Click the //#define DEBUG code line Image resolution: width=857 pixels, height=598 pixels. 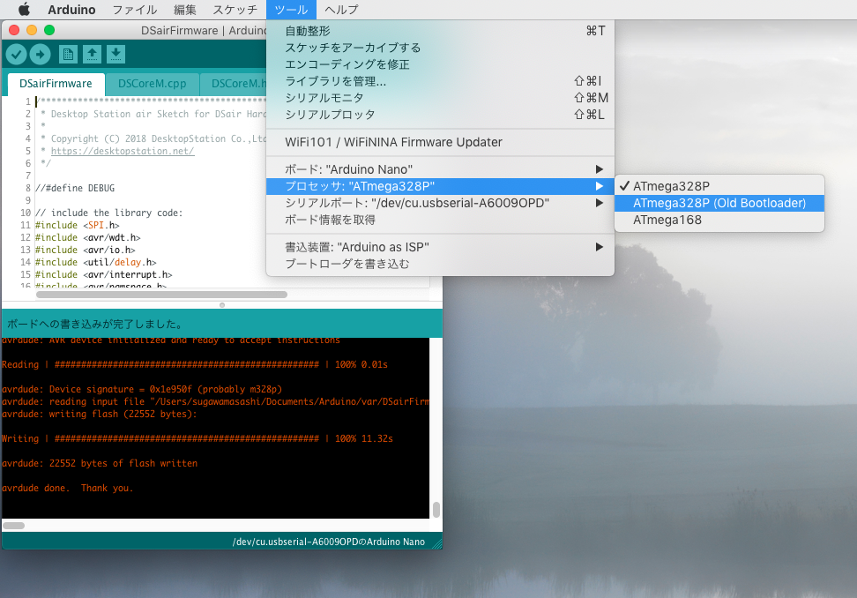(75, 188)
